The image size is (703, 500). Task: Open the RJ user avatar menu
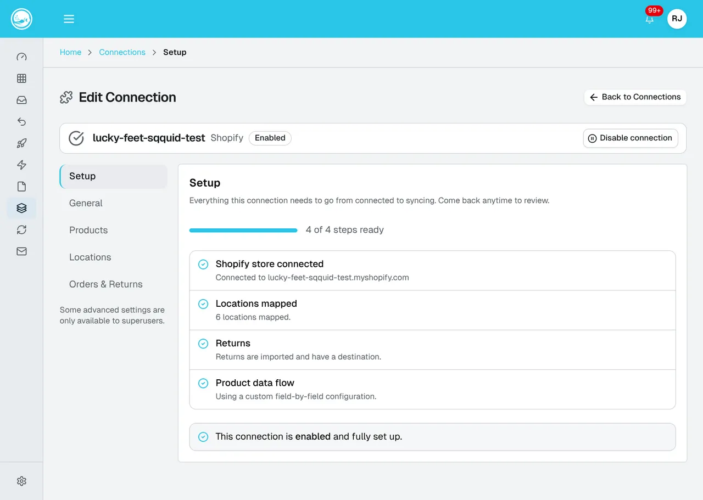[x=677, y=19]
